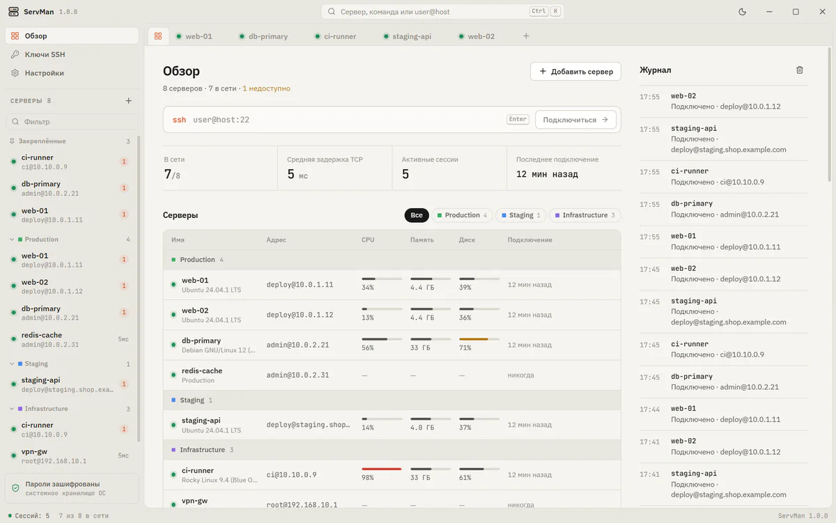Click the orange disk bar in db-primary table row
This screenshot has width=836, height=523.
pos(474,339)
